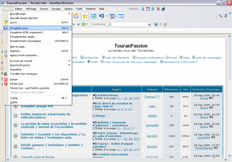Open Favorites with the star icon
232x162 pixels.
(85, 16)
